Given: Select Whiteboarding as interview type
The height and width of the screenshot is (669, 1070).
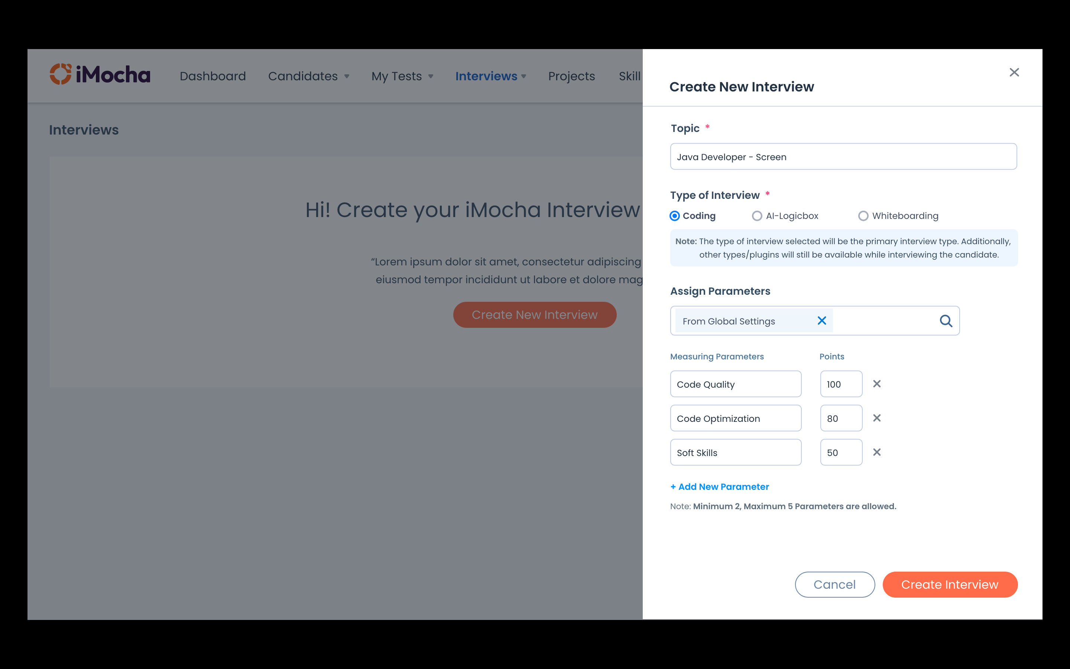Looking at the screenshot, I should [x=863, y=216].
